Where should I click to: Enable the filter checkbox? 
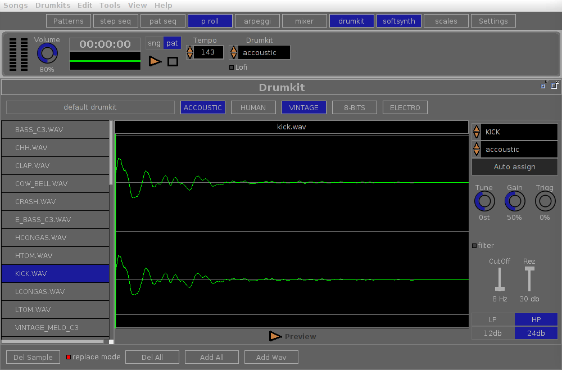click(x=474, y=245)
